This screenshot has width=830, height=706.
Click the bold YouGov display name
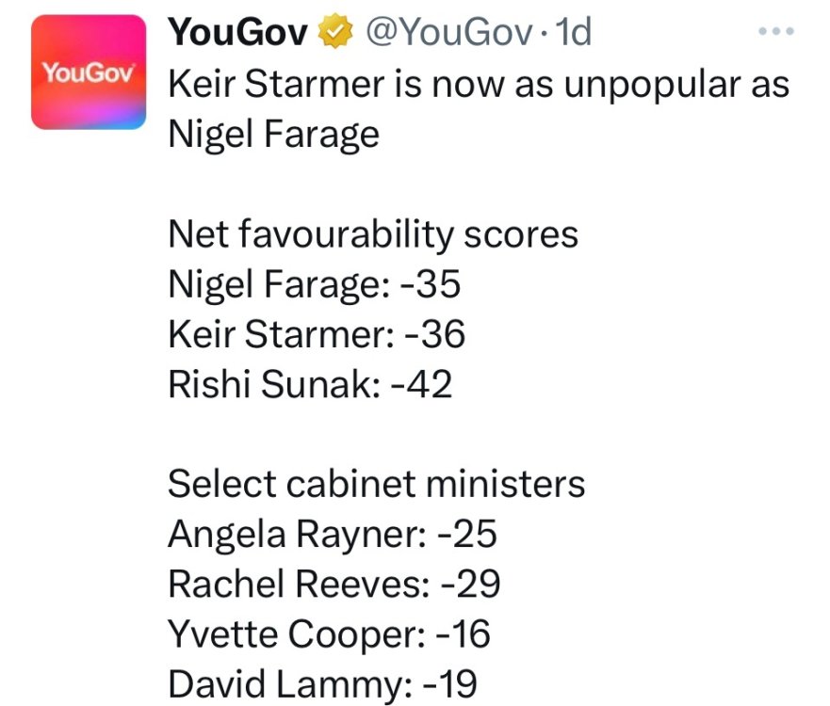[x=238, y=33]
